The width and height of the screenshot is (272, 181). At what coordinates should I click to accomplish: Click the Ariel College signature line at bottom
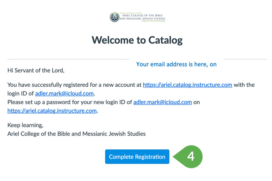76,134
